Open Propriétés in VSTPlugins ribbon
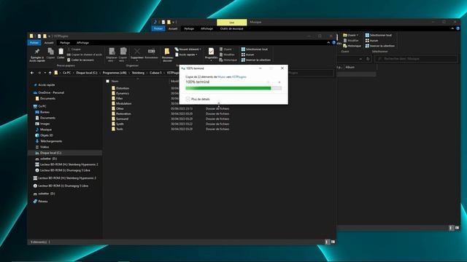This screenshot has height=262, width=467. pyautogui.click(x=211, y=54)
